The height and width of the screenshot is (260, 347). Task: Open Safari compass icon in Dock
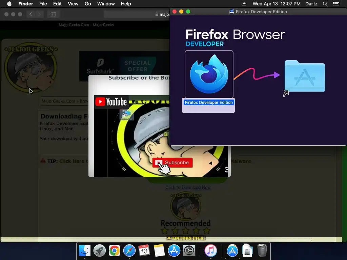[129, 251]
